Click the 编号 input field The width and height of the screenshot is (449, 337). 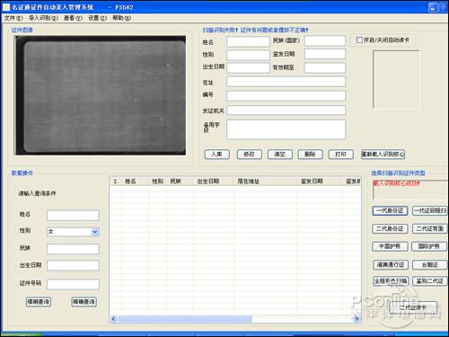(286, 96)
